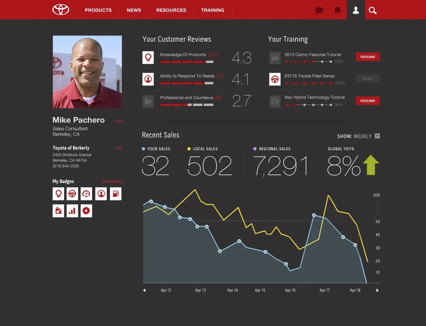The width and height of the screenshot is (426, 326).
Task: Open the lightbulb badge under My Badges
Action: pyautogui.click(x=58, y=194)
